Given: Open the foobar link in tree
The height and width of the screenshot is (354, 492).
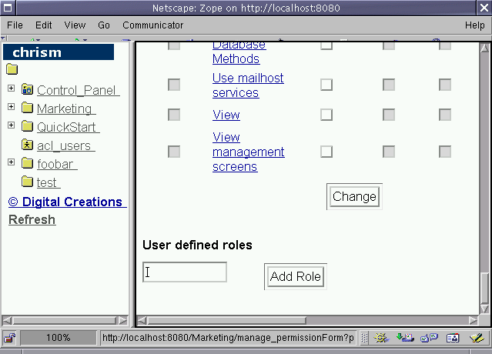Looking at the screenshot, I should coord(57,164).
